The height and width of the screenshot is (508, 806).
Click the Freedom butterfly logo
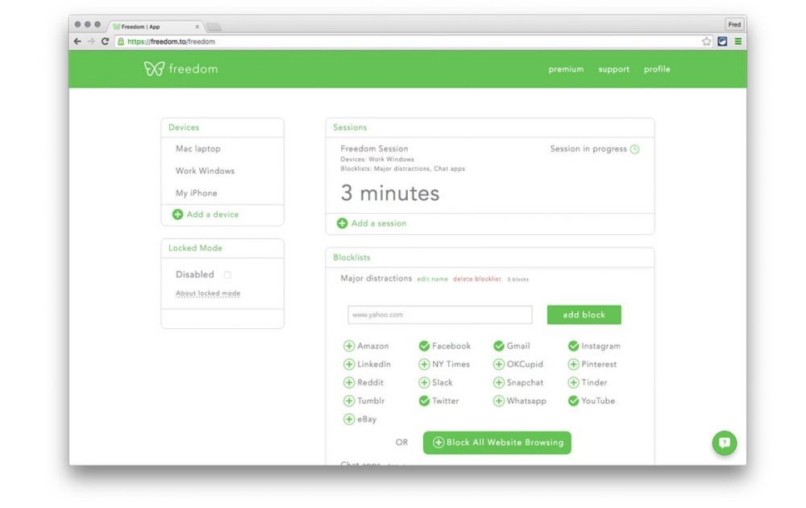(x=154, y=69)
